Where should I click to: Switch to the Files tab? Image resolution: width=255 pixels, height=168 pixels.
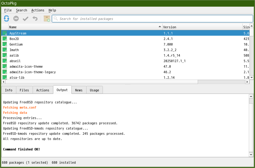point(24,90)
